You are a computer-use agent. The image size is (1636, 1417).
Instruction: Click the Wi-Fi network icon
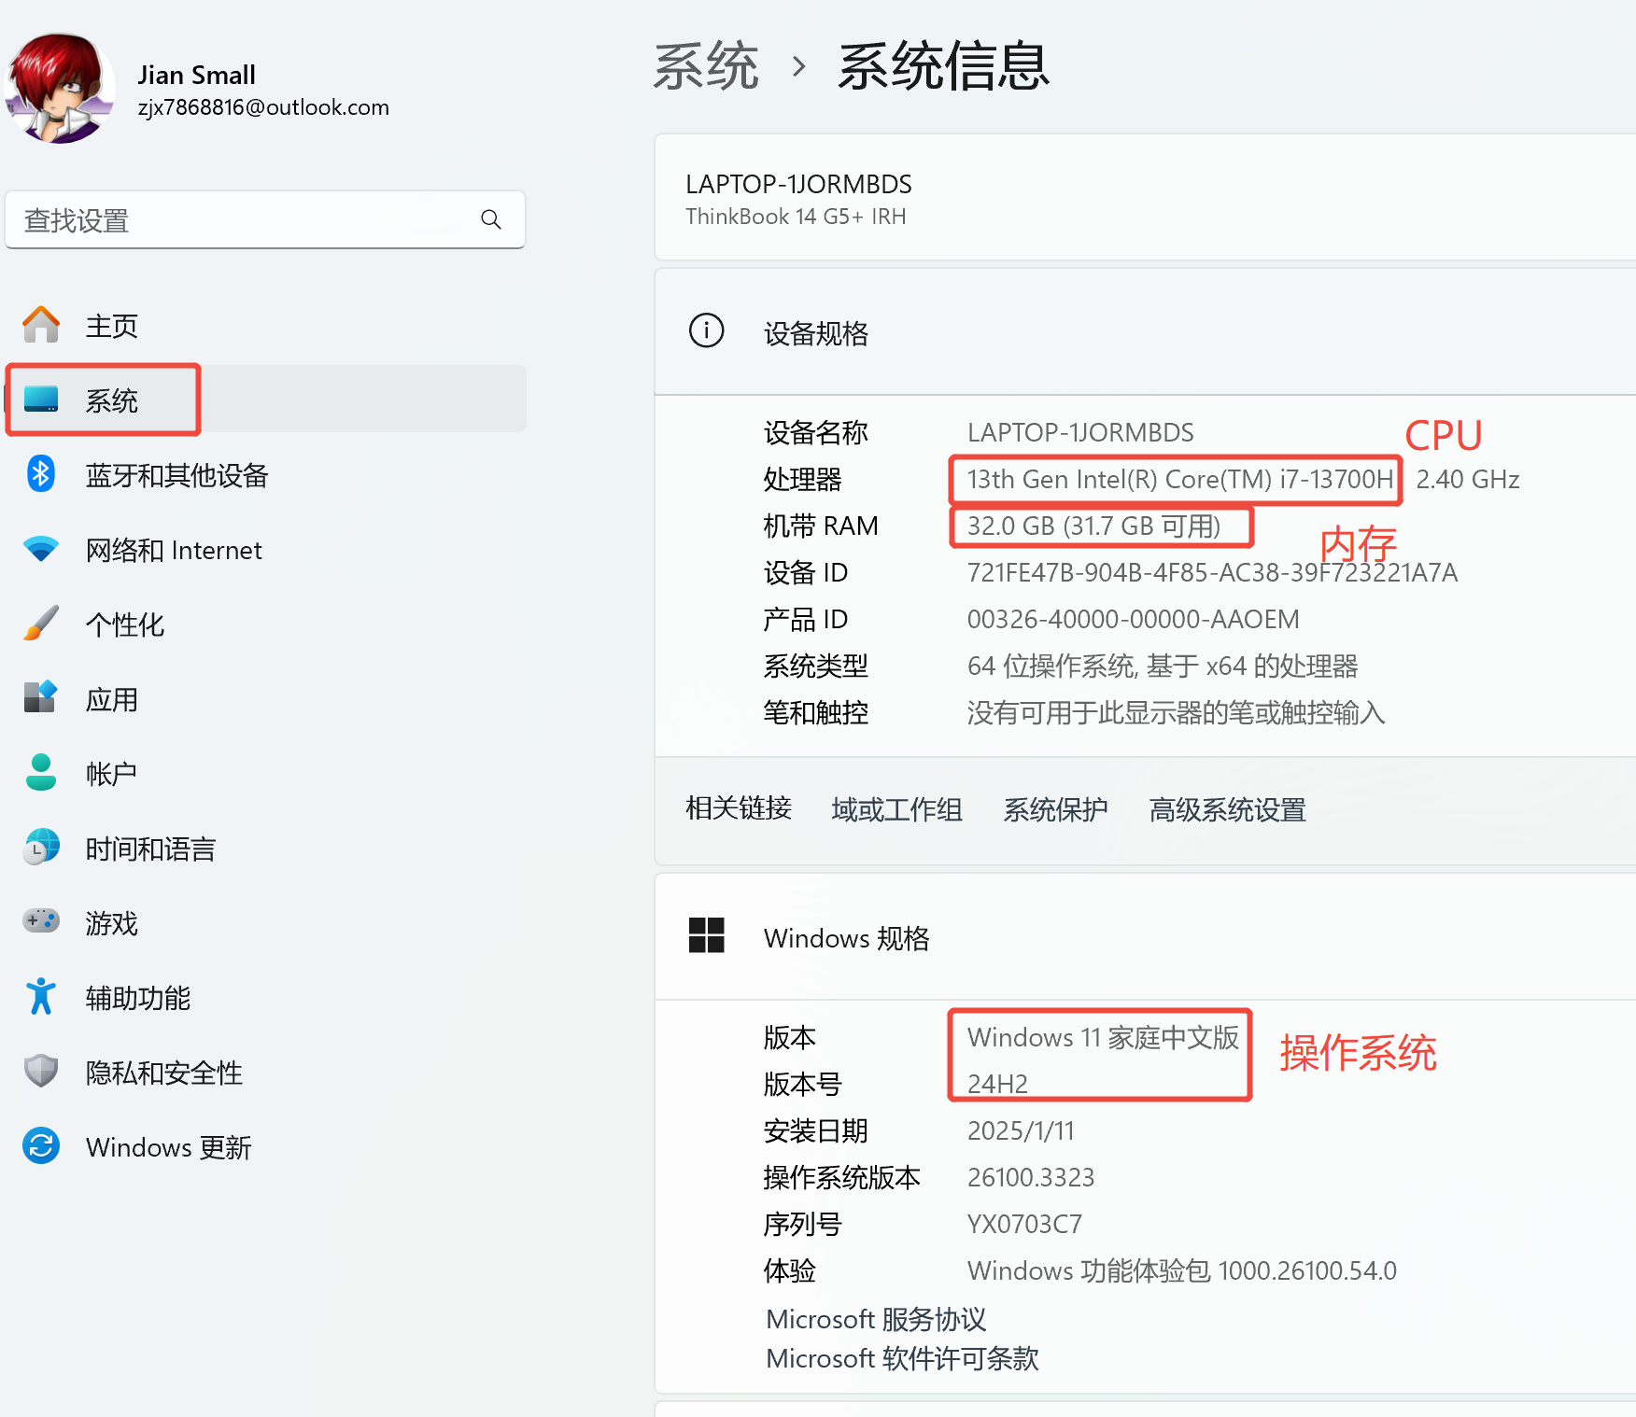[x=41, y=549]
